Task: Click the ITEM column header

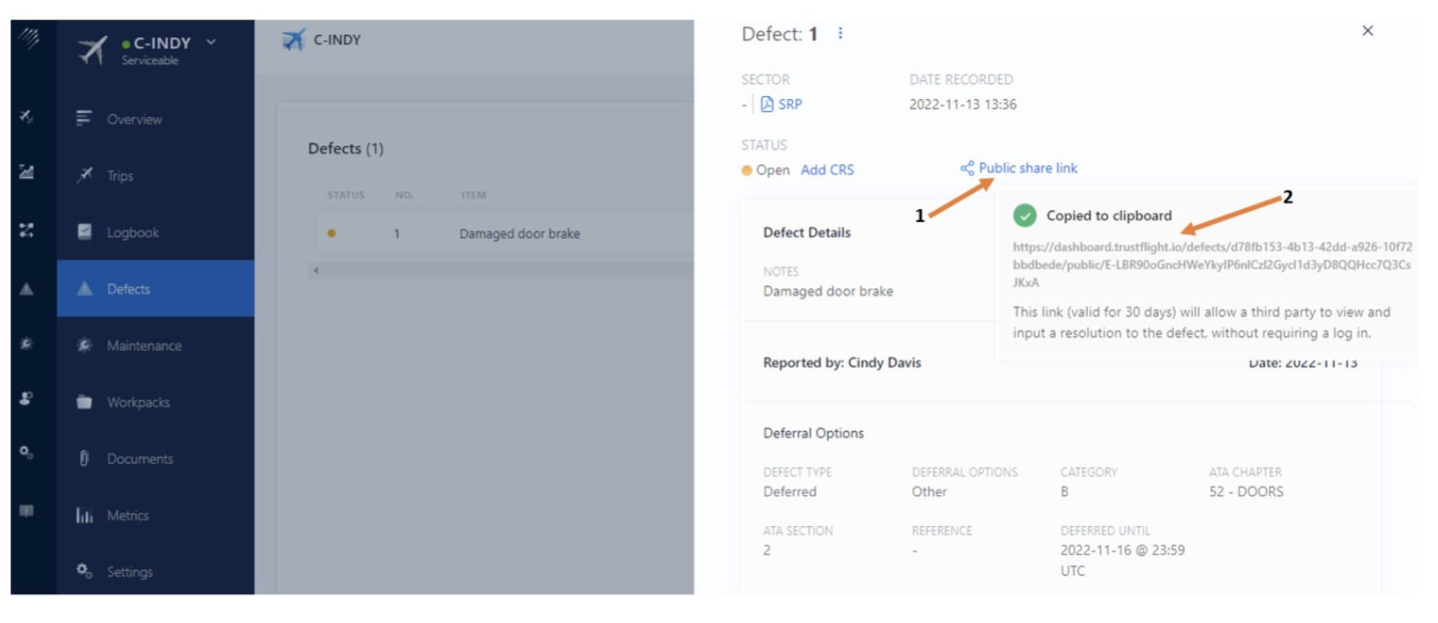Action: click(x=472, y=195)
